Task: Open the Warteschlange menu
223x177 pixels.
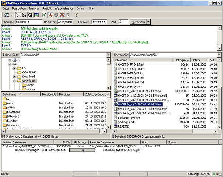Action: tap(64, 8)
